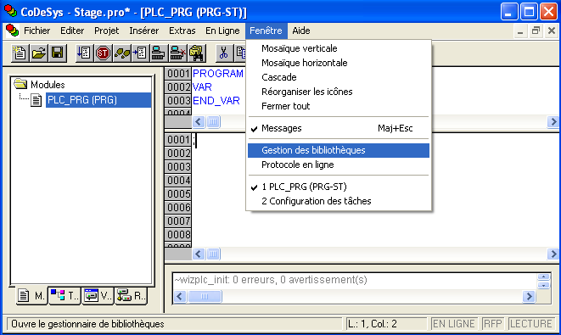The width and height of the screenshot is (561, 335).
Task: Click left scroll arrow of the declaration pane
Action: (199, 122)
